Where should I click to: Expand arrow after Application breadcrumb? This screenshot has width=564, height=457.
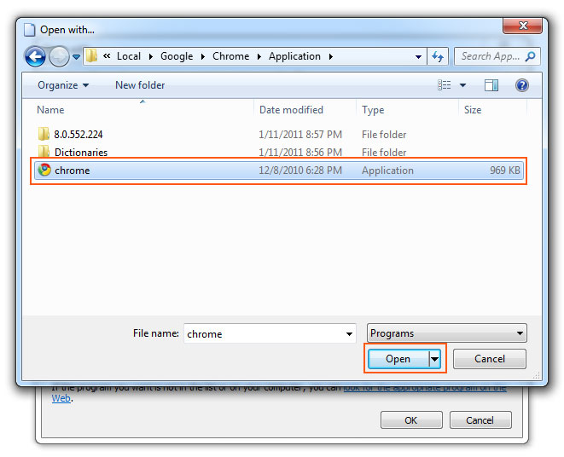coord(330,56)
